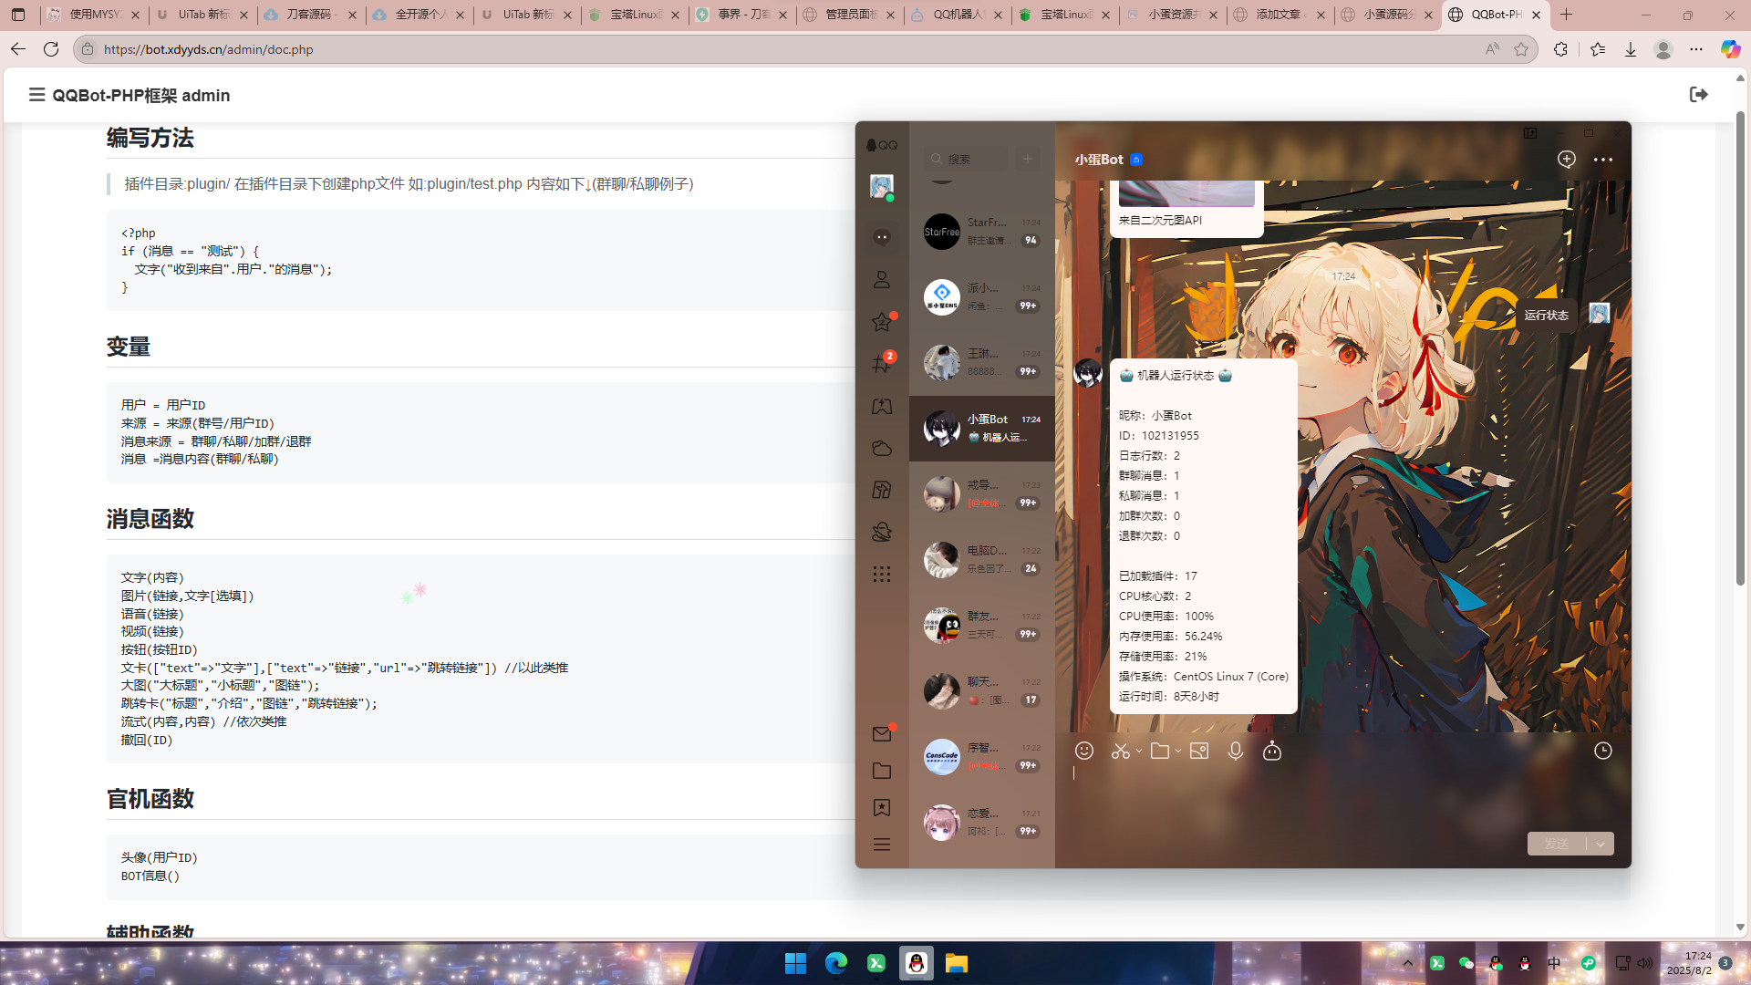Toggle the hamburger sidebar menu in admin
This screenshot has width=1751, height=985.
[36, 95]
